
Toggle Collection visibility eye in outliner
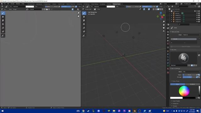pos(197,11)
